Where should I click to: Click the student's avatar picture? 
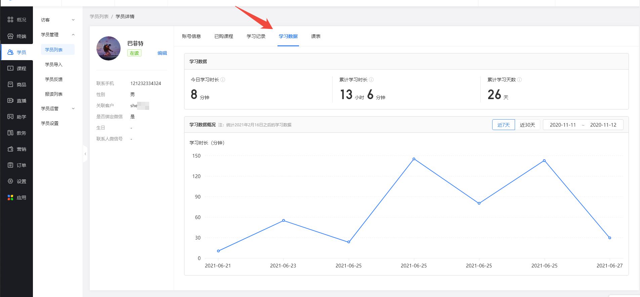(109, 48)
